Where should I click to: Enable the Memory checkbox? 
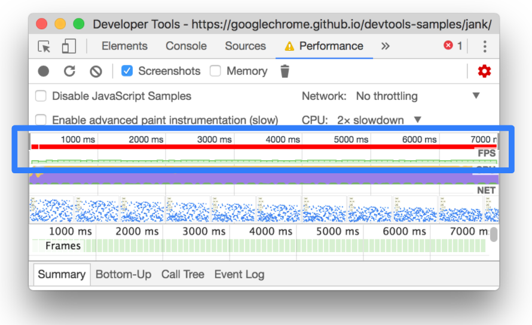click(x=215, y=71)
